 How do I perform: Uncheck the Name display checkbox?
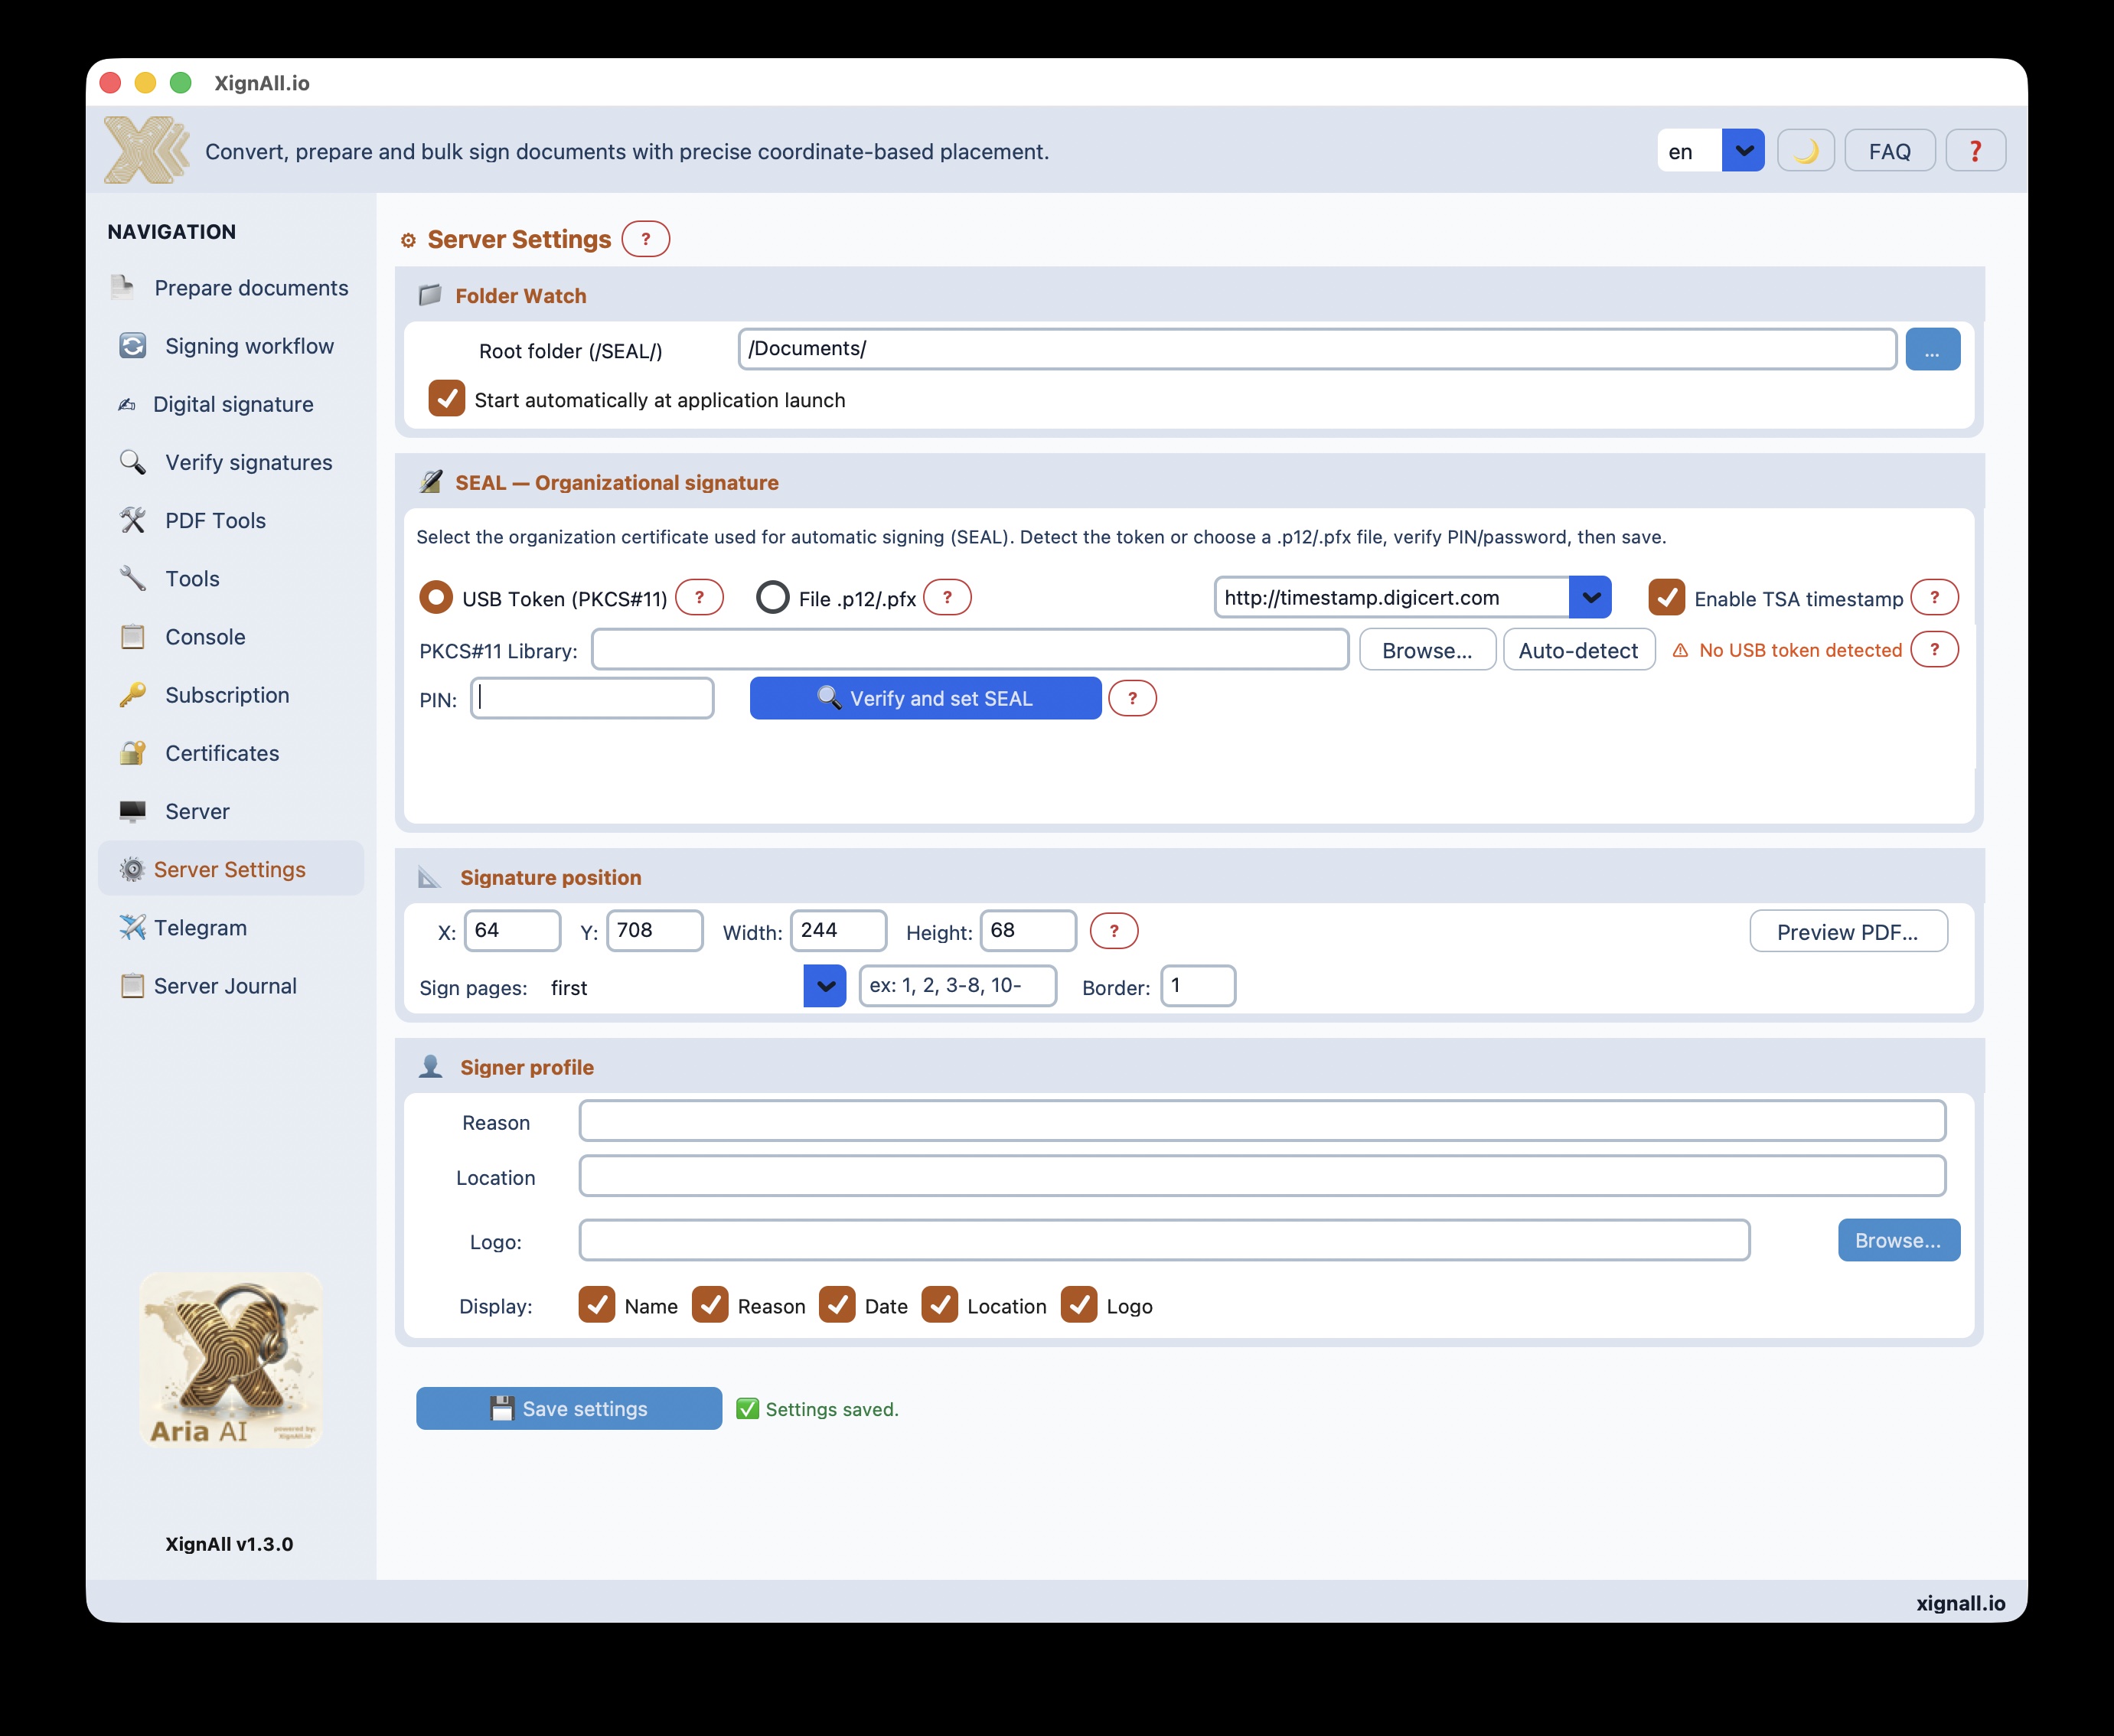click(x=597, y=1305)
